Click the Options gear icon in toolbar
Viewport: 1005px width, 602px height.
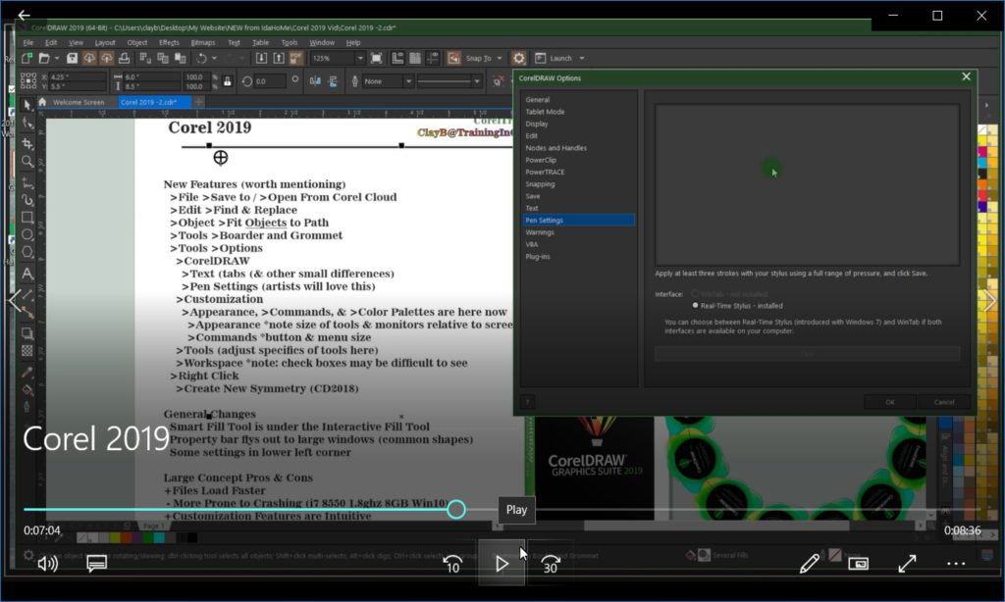tap(518, 58)
